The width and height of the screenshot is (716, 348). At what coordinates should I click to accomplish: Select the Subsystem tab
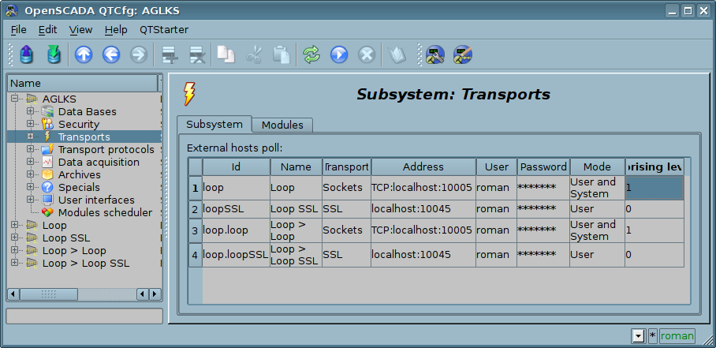coord(214,124)
